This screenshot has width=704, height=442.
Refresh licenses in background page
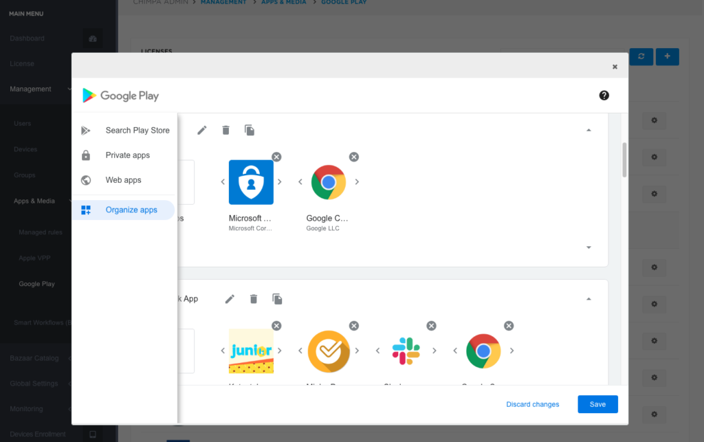pyautogui.click(x=641, y=56)
